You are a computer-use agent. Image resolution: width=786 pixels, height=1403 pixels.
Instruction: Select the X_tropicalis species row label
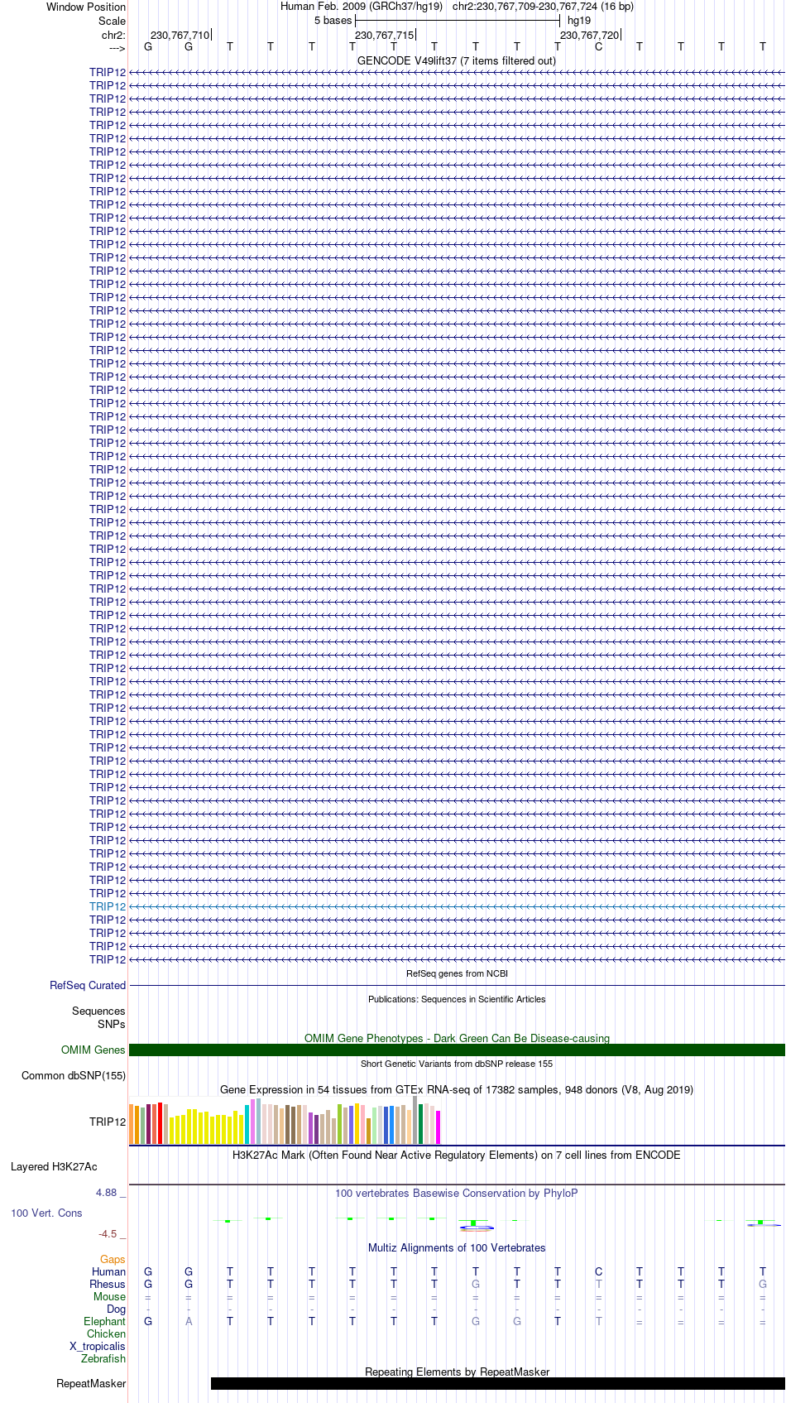98,1346
